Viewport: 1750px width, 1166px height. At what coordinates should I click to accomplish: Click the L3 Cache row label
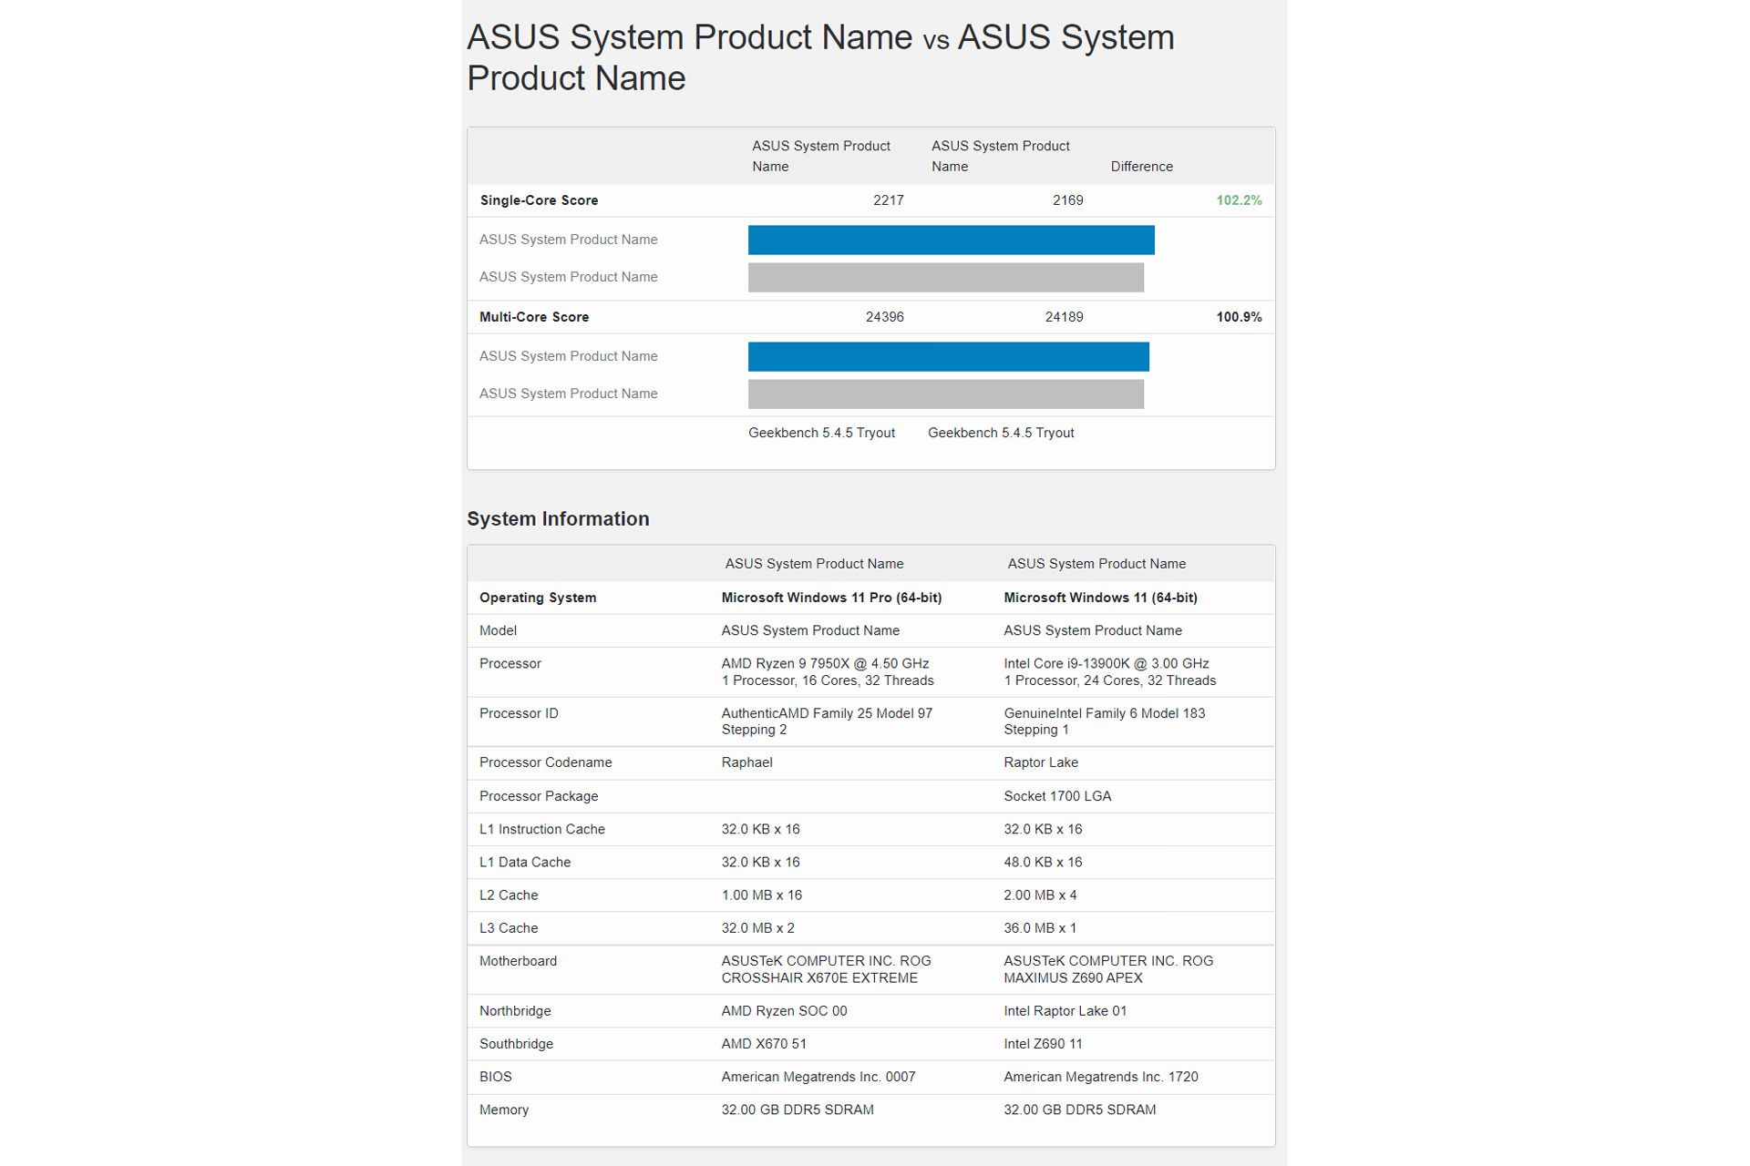click(509, 928)
